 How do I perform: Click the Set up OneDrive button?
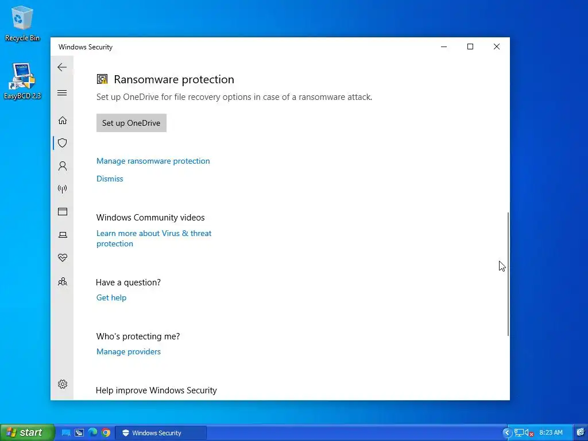coord(131,123)
